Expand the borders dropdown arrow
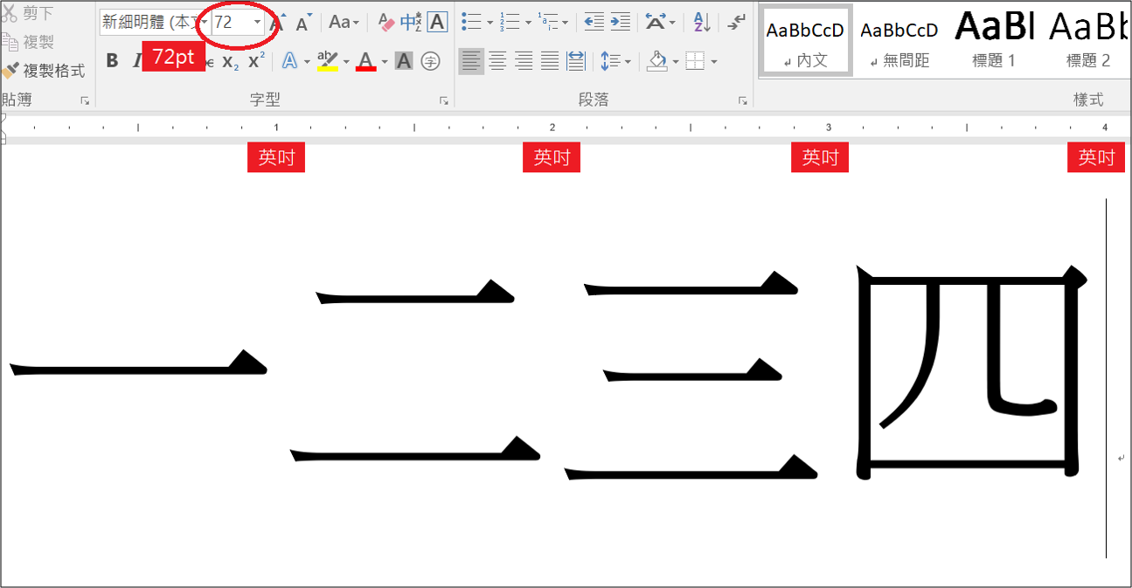This screenshot has width=1132, height=588. click(x=714, y=61)
